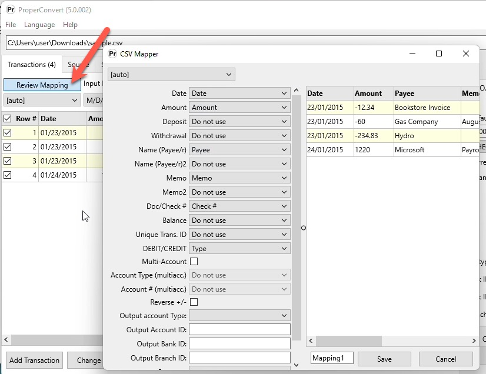Click the Cancel button in CSV Mapper
The width and height of the screenshot is (486, 374).
tap(446, 359)
